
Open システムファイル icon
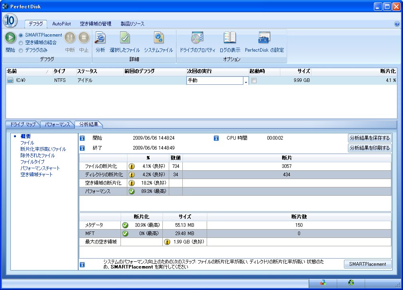[158, 38]
